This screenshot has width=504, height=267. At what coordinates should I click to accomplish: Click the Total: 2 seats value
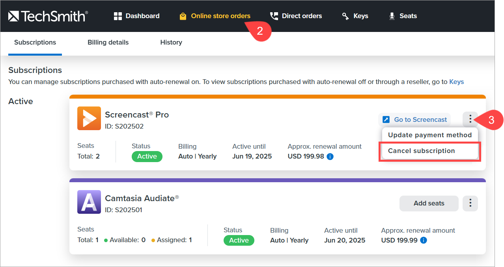coord(88,157)
